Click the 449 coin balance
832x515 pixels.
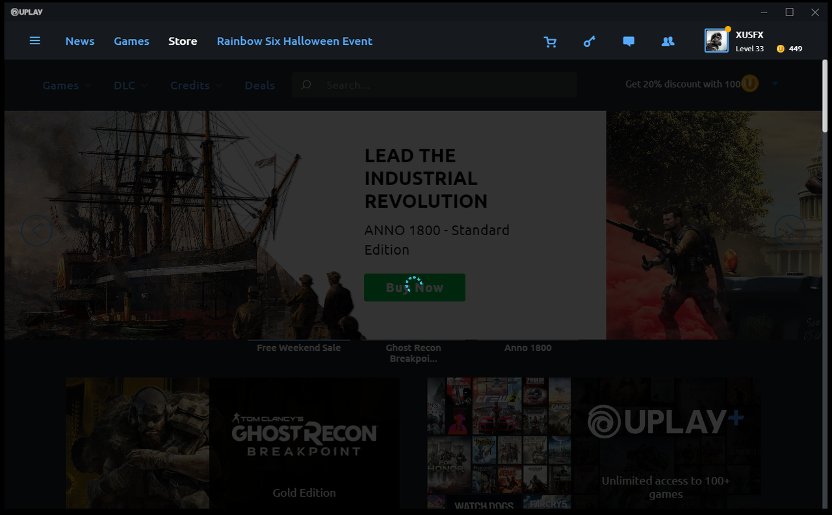click(x=796, y=49)
